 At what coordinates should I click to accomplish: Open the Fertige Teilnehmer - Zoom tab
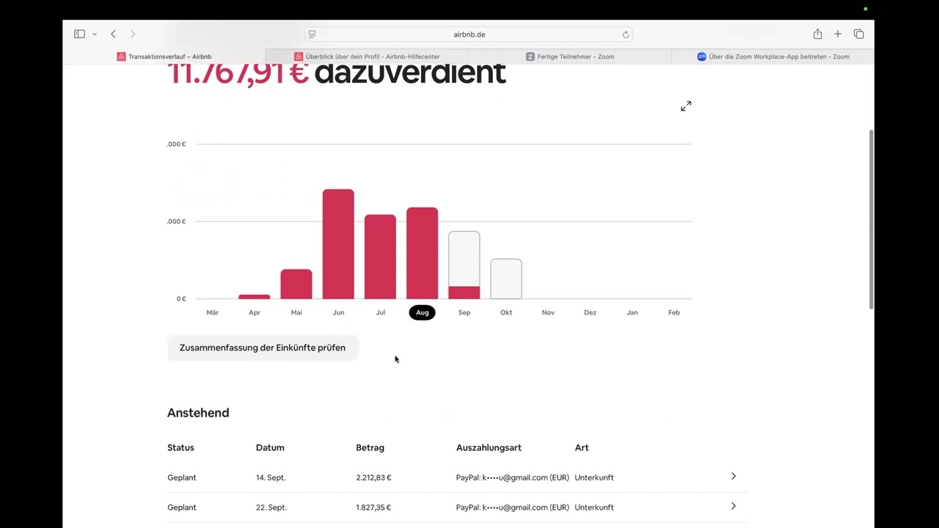(x=570, y=56)
